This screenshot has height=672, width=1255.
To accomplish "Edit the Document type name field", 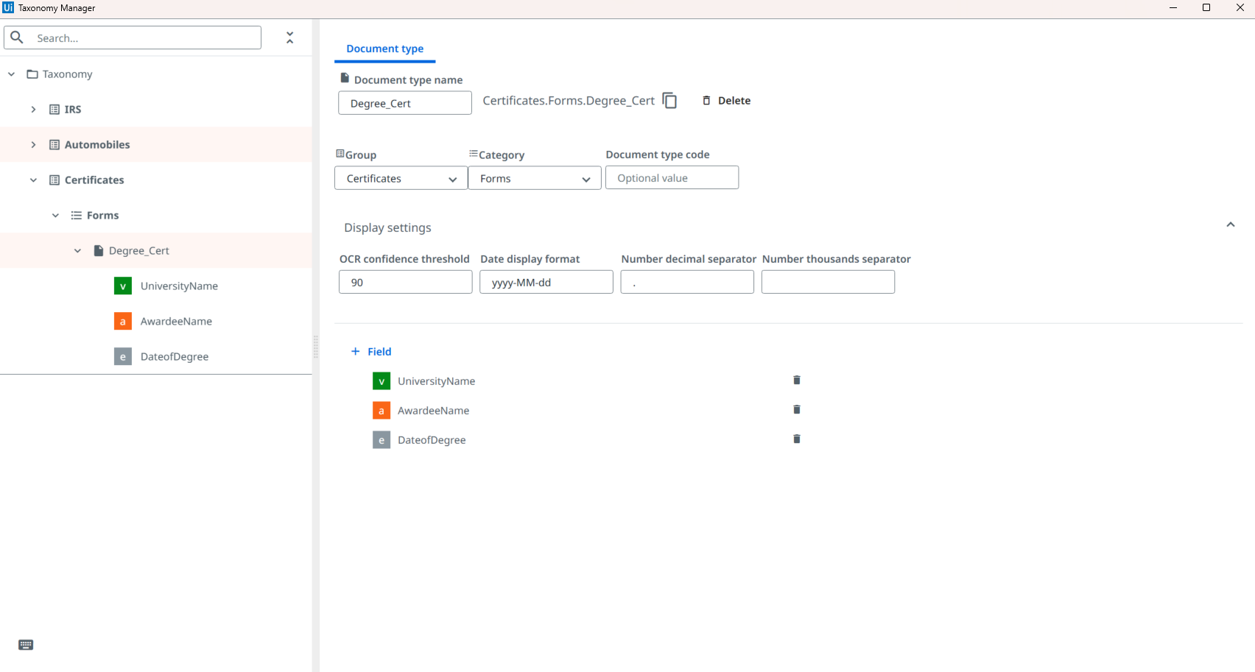I will (405, 103).
